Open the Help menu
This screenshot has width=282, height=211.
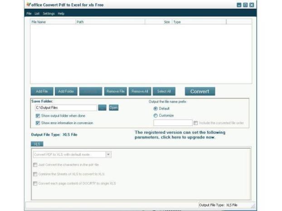(x=61, y=14)
